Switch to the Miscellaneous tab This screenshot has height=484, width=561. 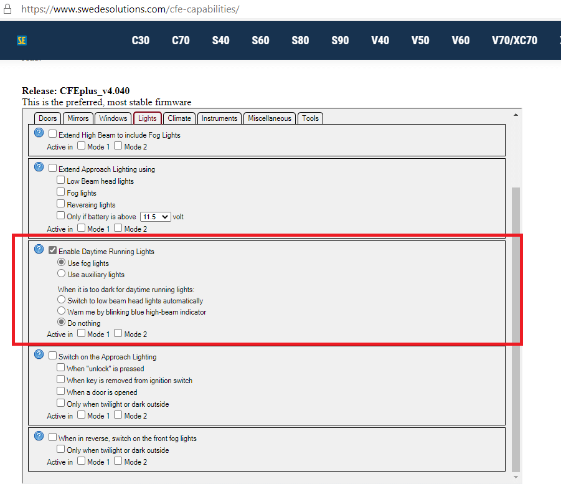point(270,118)
